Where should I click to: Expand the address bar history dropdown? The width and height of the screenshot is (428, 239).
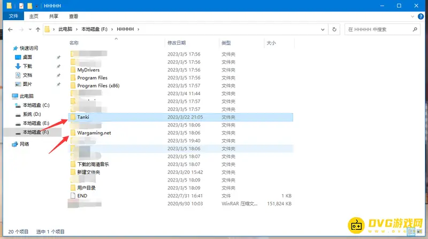click(x=323, y=29)
